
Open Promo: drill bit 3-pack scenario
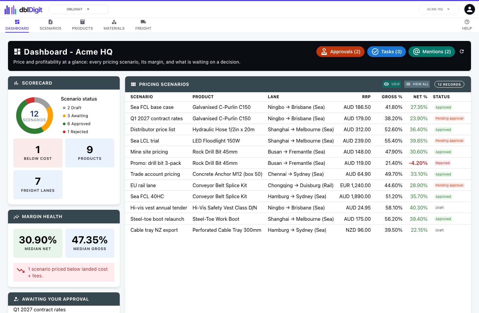click(298, 163)
